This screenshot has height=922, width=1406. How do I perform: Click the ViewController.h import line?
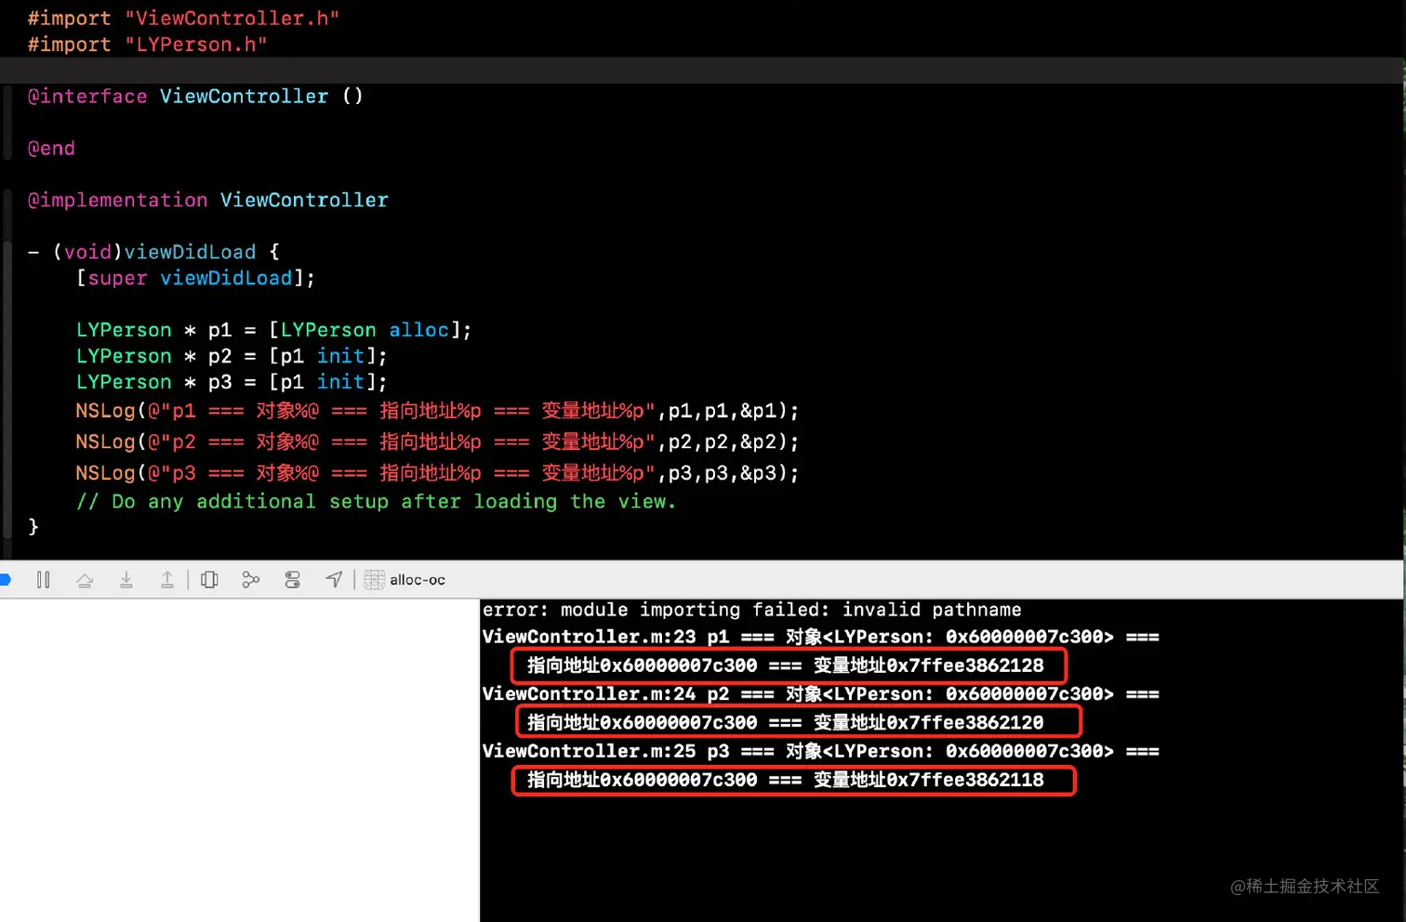tap(183, 19)
